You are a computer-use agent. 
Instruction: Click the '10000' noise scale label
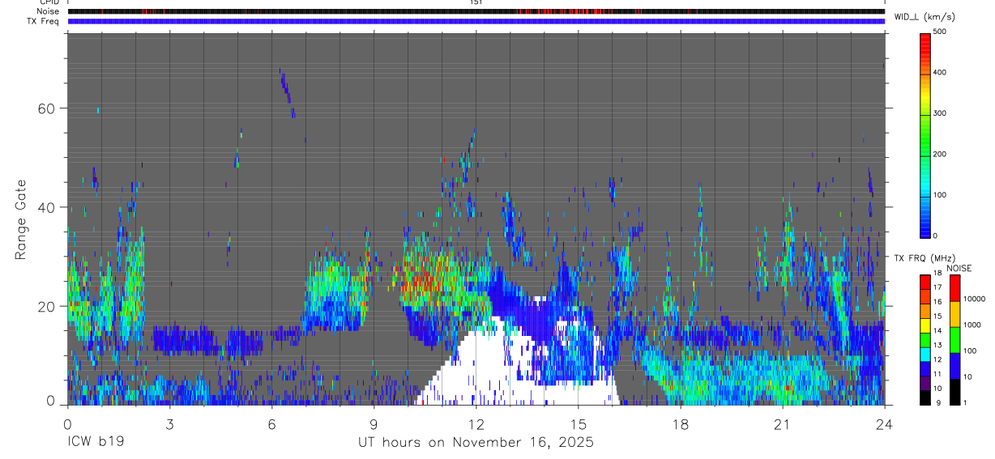click(973, 299)
